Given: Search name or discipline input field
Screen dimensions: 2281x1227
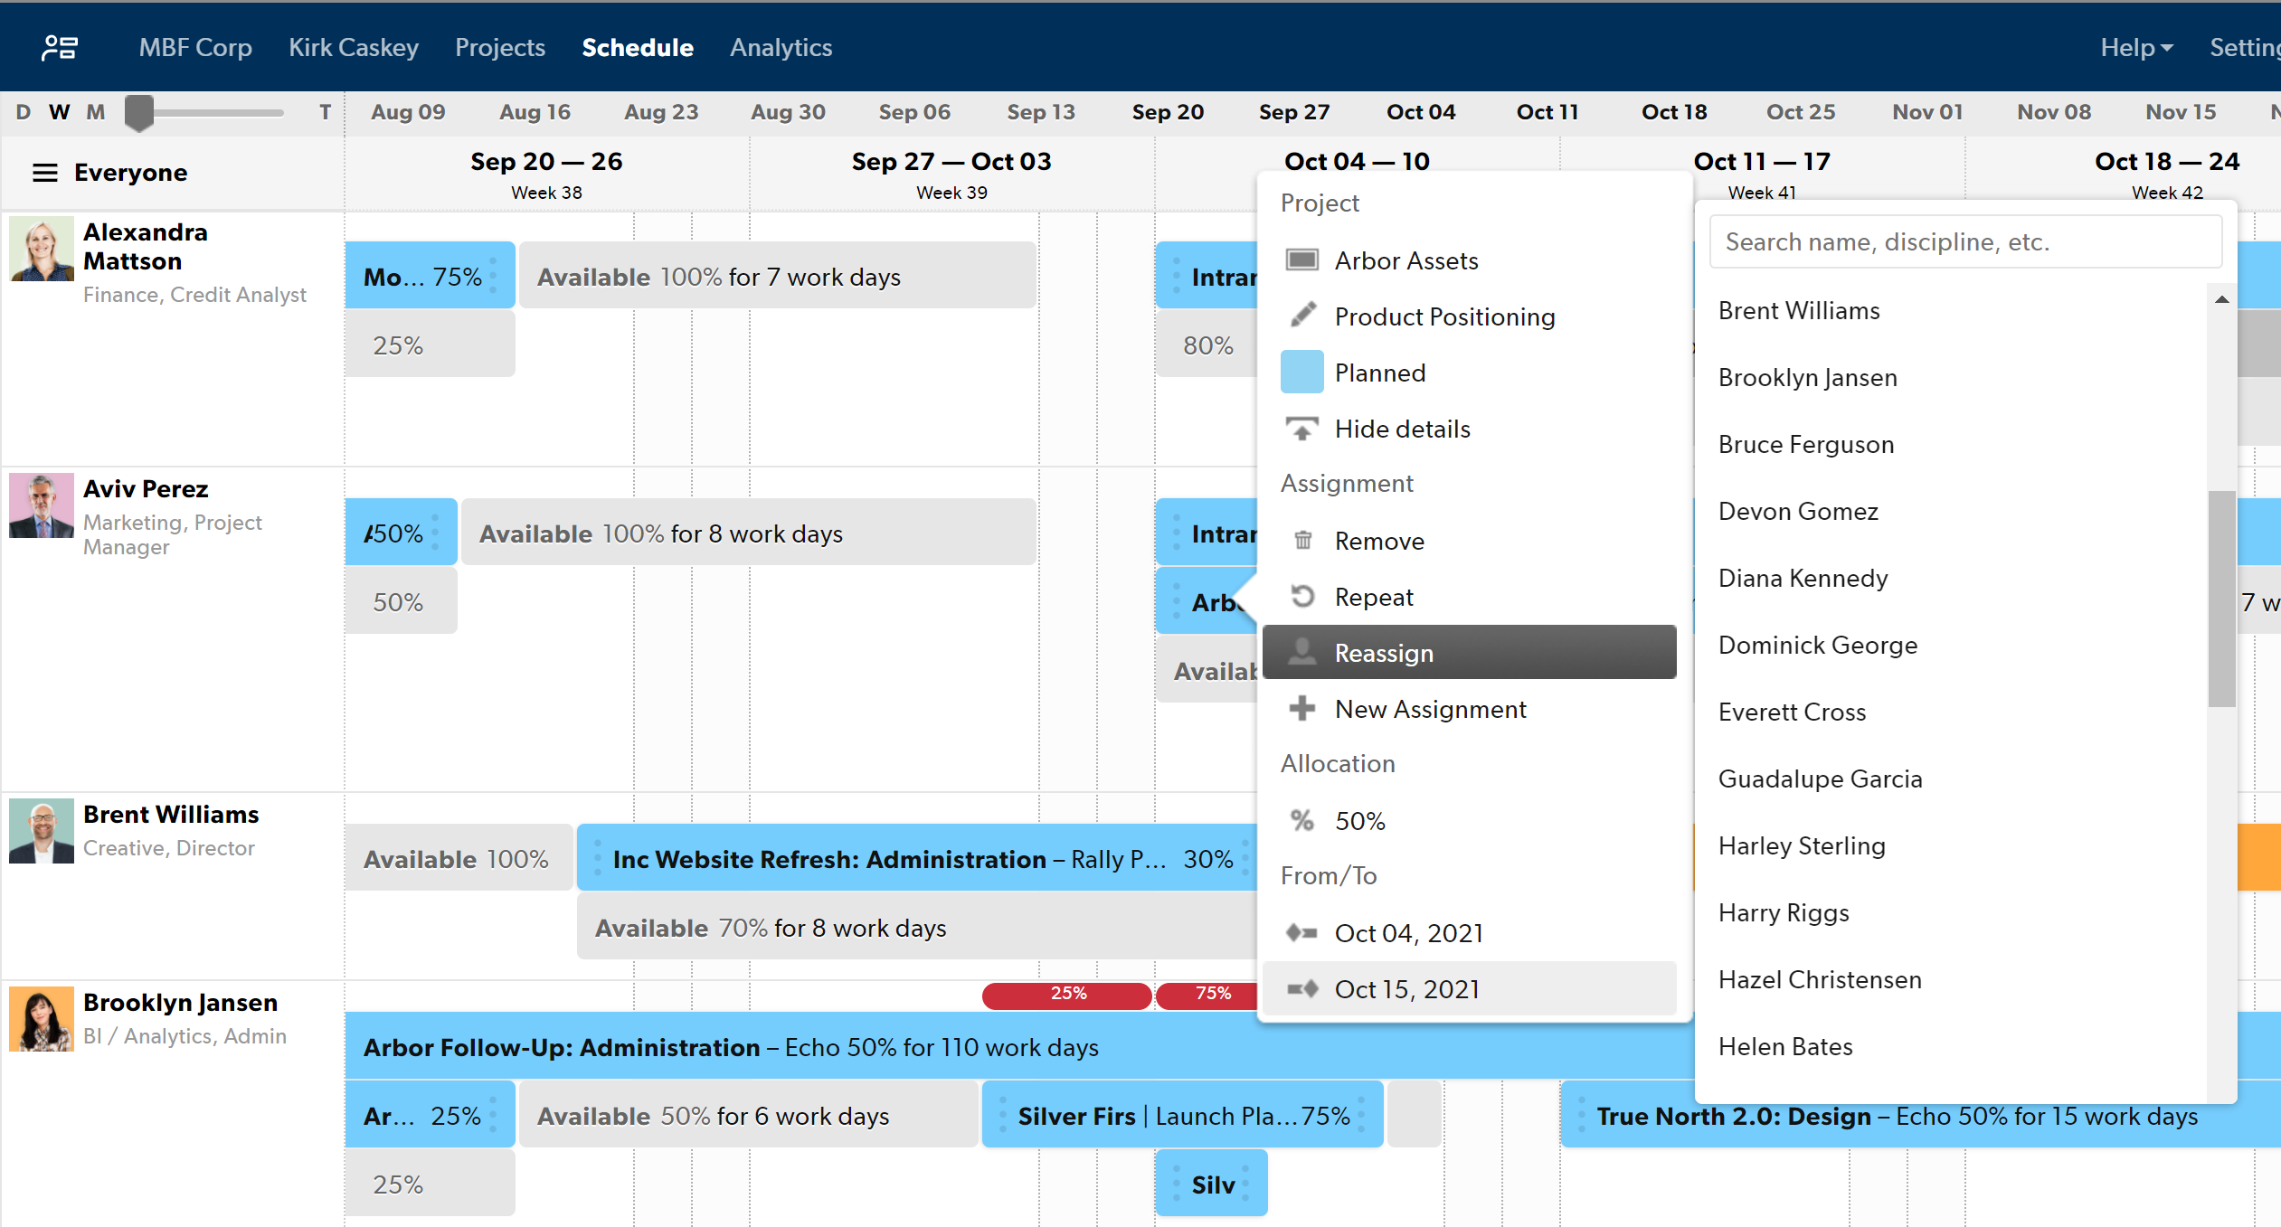Looking at the screenshot, I should tap(1964, 241).
